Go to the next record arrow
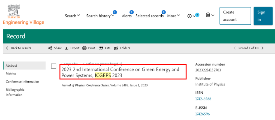 tap(263, 48)
